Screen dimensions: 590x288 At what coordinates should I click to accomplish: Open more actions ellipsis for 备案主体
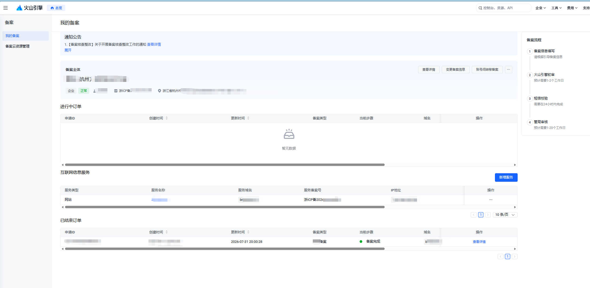click(508, 70)
